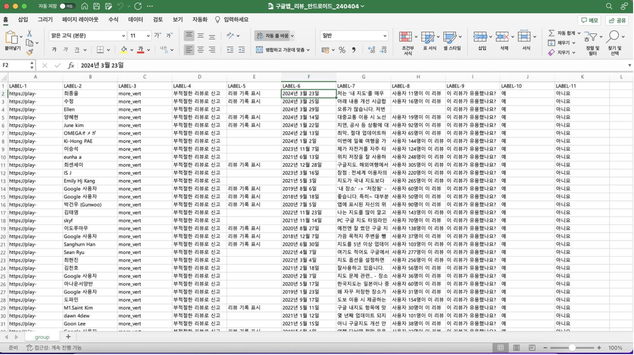
Task: Click the Tell me (입력하세요) search
Action: (x=231, y=20)
